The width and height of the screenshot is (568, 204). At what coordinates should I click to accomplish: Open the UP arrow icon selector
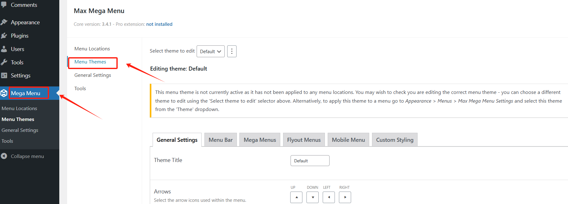pyautogui.click(x=296, y=197)
